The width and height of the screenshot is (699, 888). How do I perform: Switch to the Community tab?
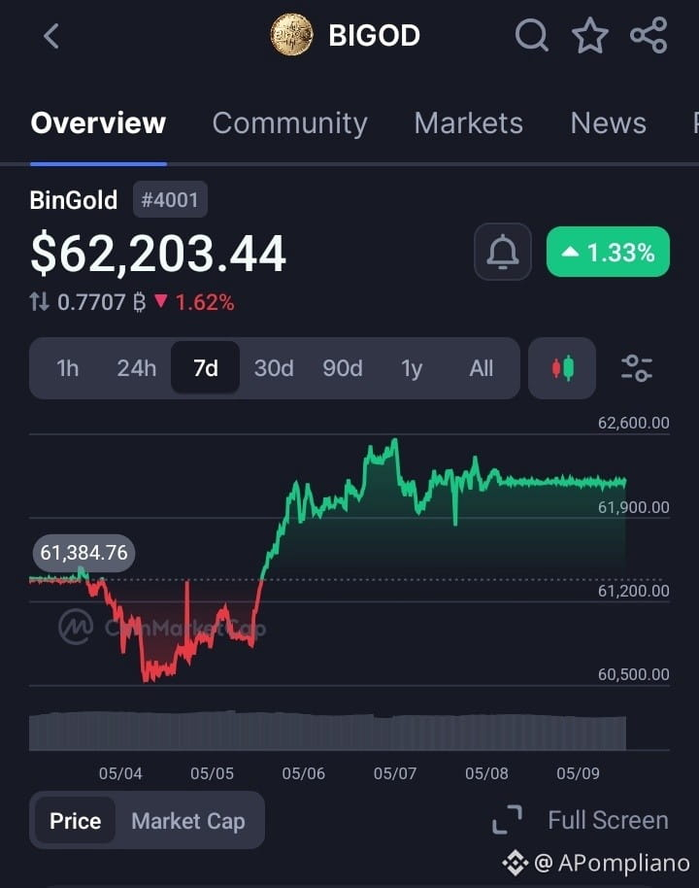coord(289,122)
